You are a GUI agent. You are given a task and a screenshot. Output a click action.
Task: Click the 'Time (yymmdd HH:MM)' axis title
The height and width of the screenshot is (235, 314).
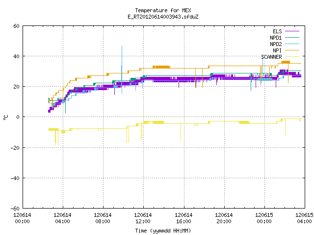pyautogui.click(x=163, y=231)
